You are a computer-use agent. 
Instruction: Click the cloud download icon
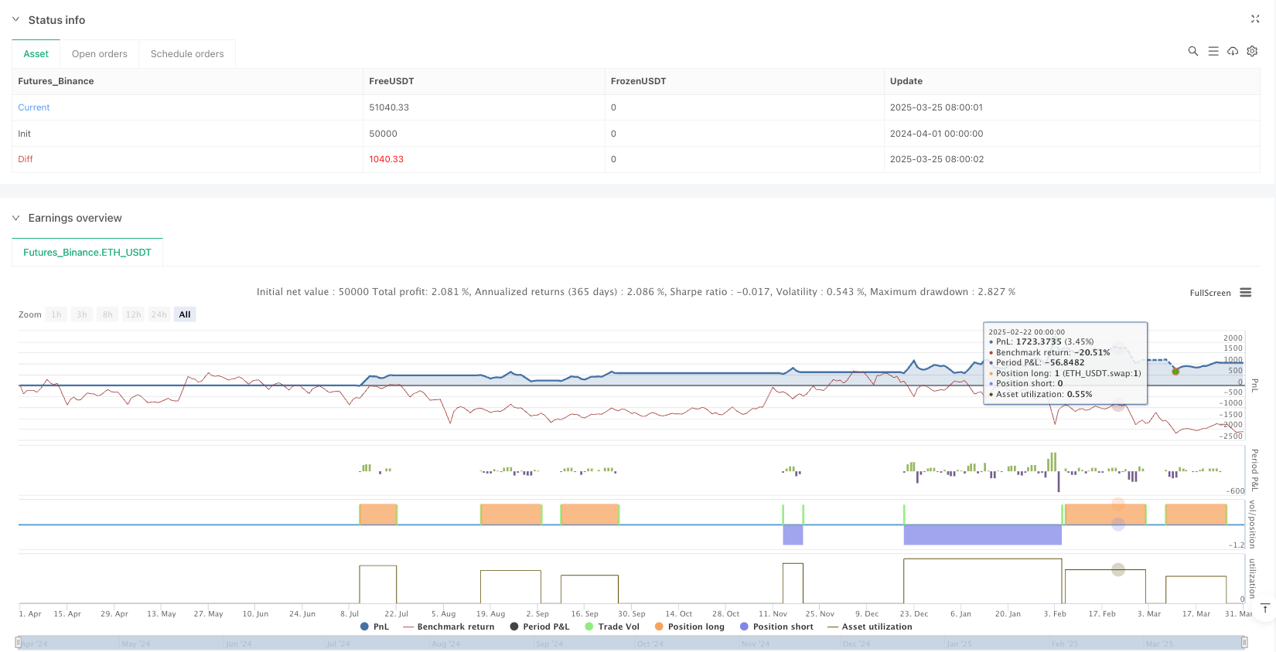coord(1233,51)
